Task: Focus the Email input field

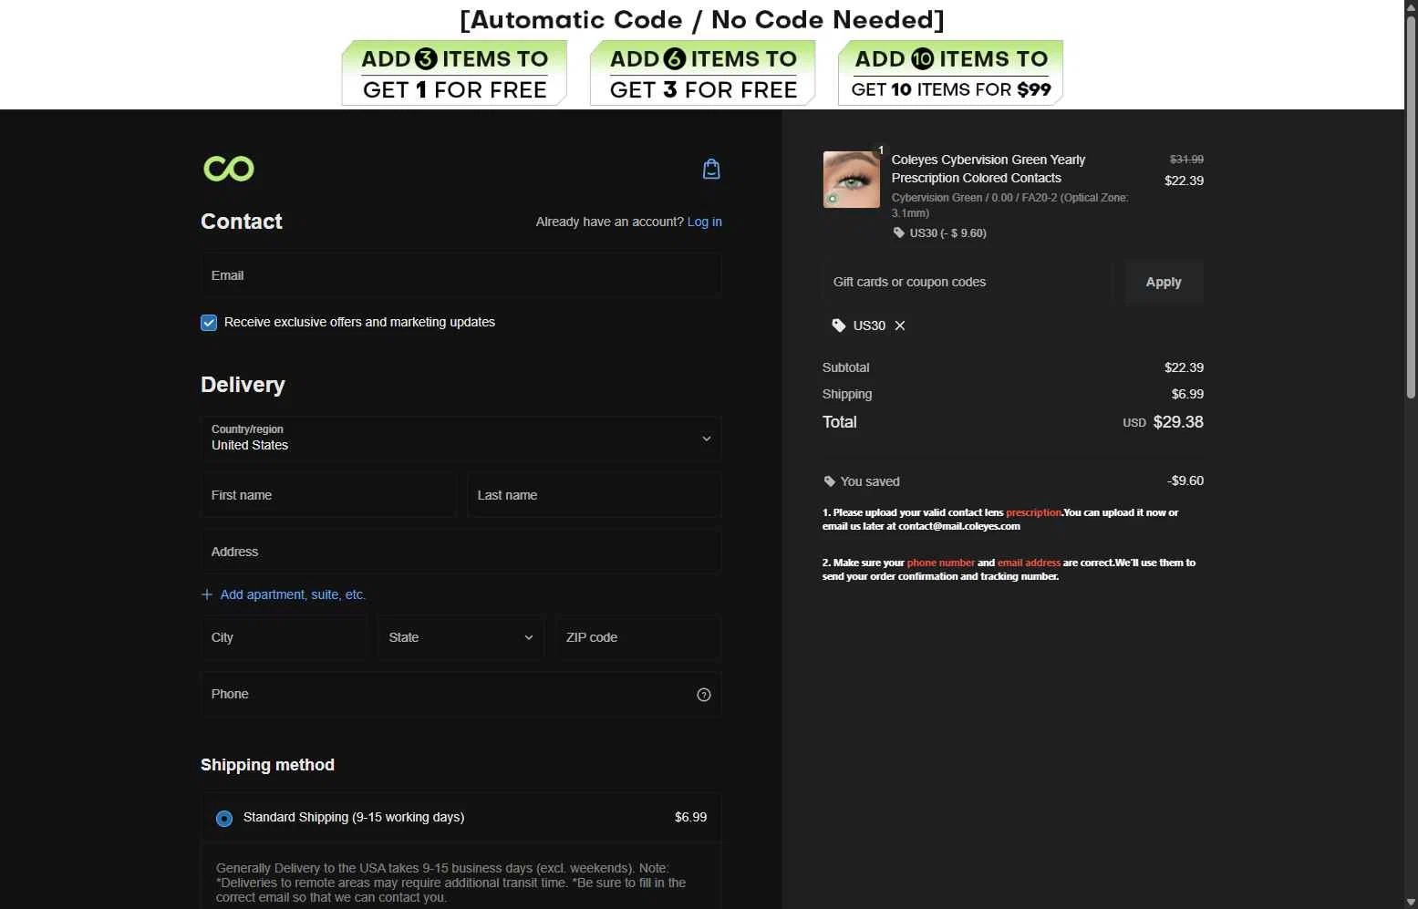Action: tap(461, 275)
